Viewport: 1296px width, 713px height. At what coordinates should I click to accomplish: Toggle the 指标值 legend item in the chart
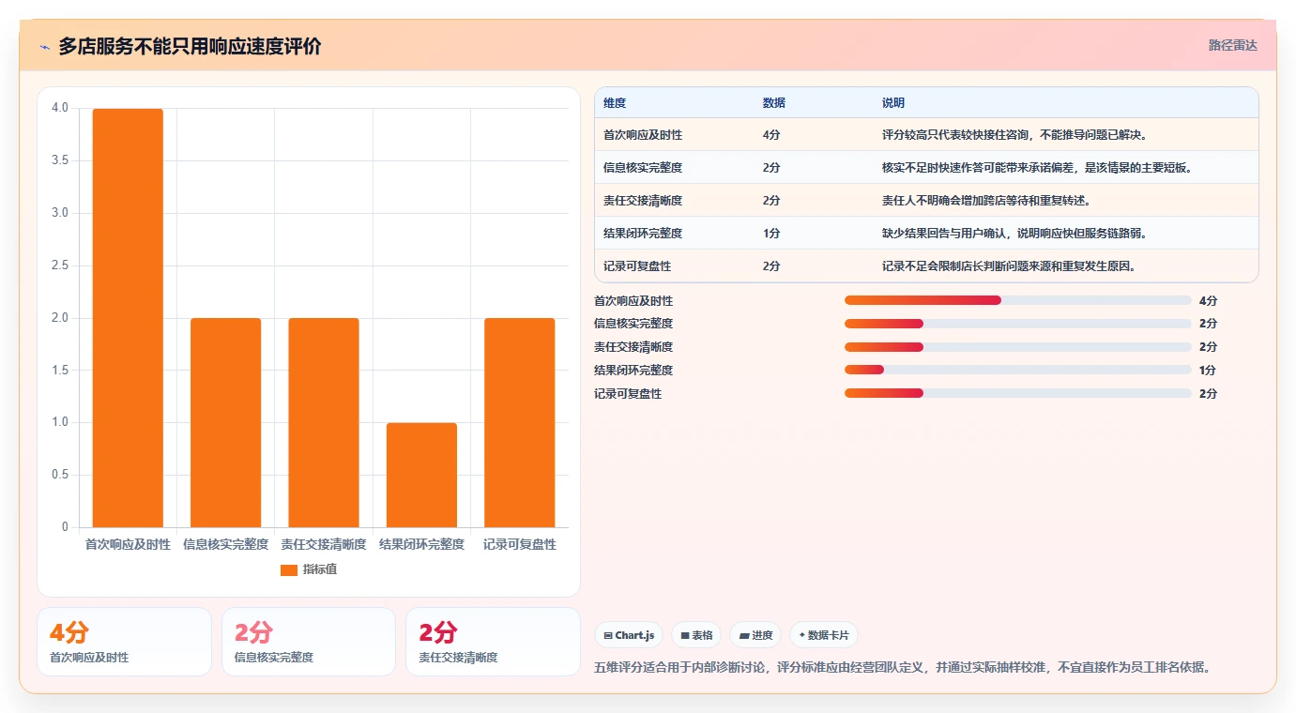309,569
